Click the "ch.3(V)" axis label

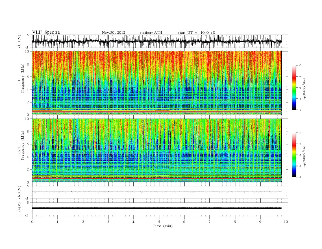pos(20,192)
